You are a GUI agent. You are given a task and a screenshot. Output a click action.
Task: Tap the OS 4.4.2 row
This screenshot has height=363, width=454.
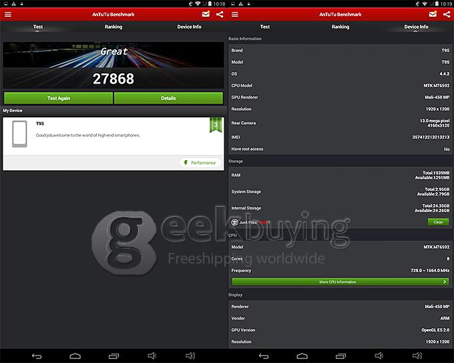[x=340, y=74]
